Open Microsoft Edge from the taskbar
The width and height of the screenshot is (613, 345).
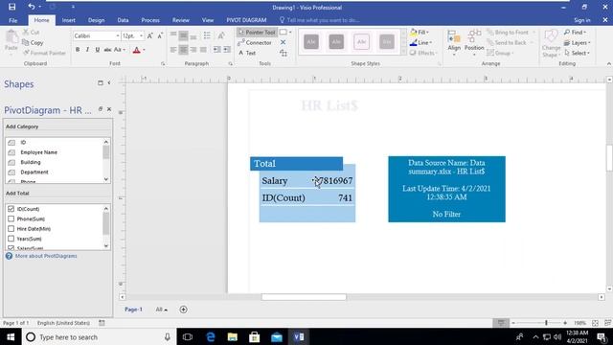click(x=211, y=336)
